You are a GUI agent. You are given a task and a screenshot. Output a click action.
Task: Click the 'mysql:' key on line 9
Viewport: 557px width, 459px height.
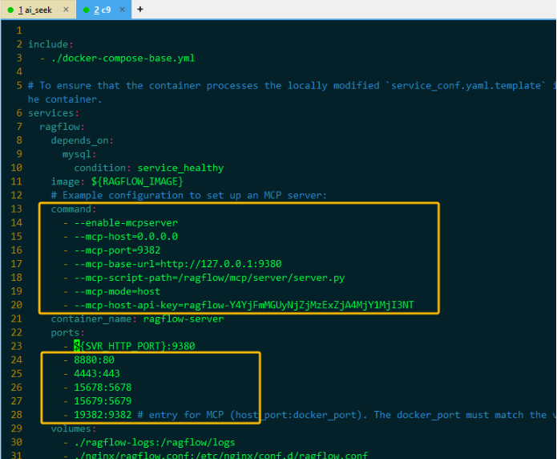coord(79,154)
